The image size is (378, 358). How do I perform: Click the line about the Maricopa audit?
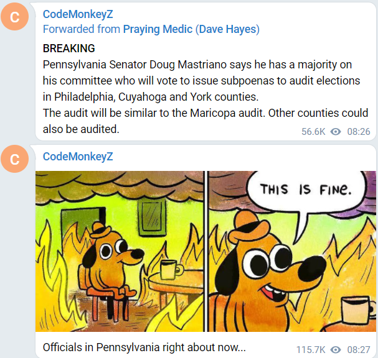[x=154, y=113]
